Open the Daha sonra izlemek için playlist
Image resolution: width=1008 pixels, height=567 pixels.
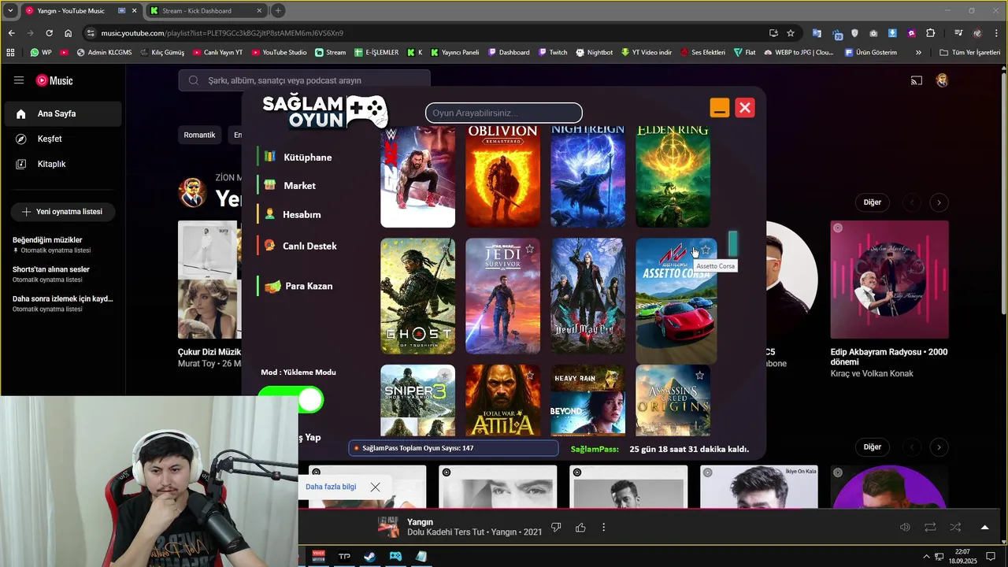pyautogui.click(x=63, y=303)
